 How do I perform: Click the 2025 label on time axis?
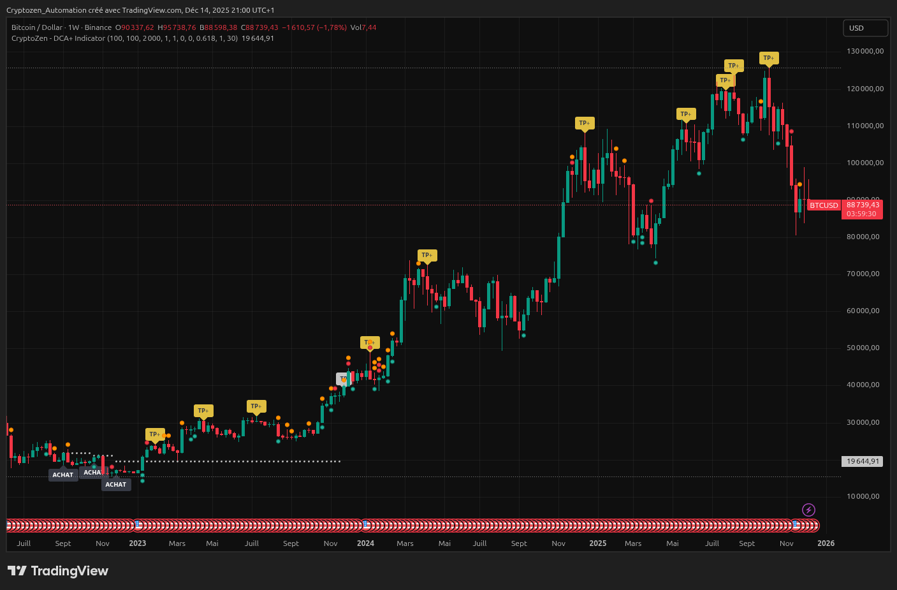point(597,543)
